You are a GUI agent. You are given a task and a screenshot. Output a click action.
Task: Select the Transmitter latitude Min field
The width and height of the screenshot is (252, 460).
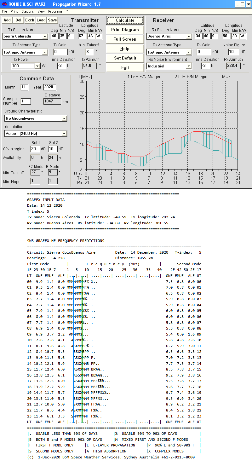(x=63, y=36)
